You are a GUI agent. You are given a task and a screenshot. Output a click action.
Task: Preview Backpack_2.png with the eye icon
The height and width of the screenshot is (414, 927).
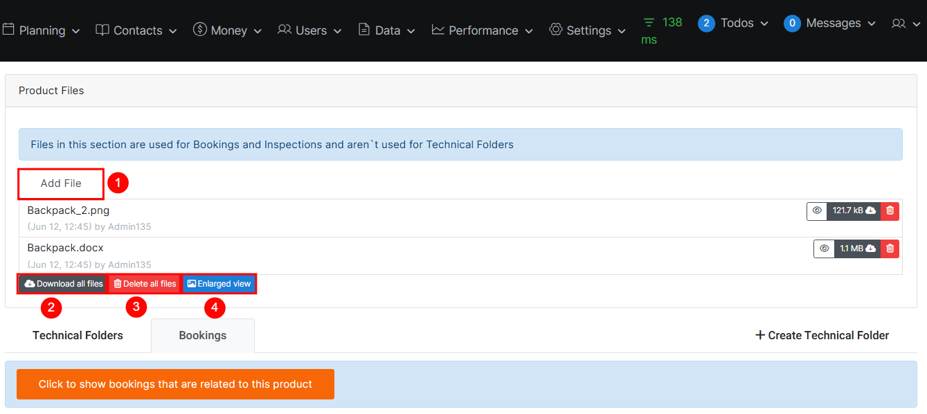(x=817, y=210)
